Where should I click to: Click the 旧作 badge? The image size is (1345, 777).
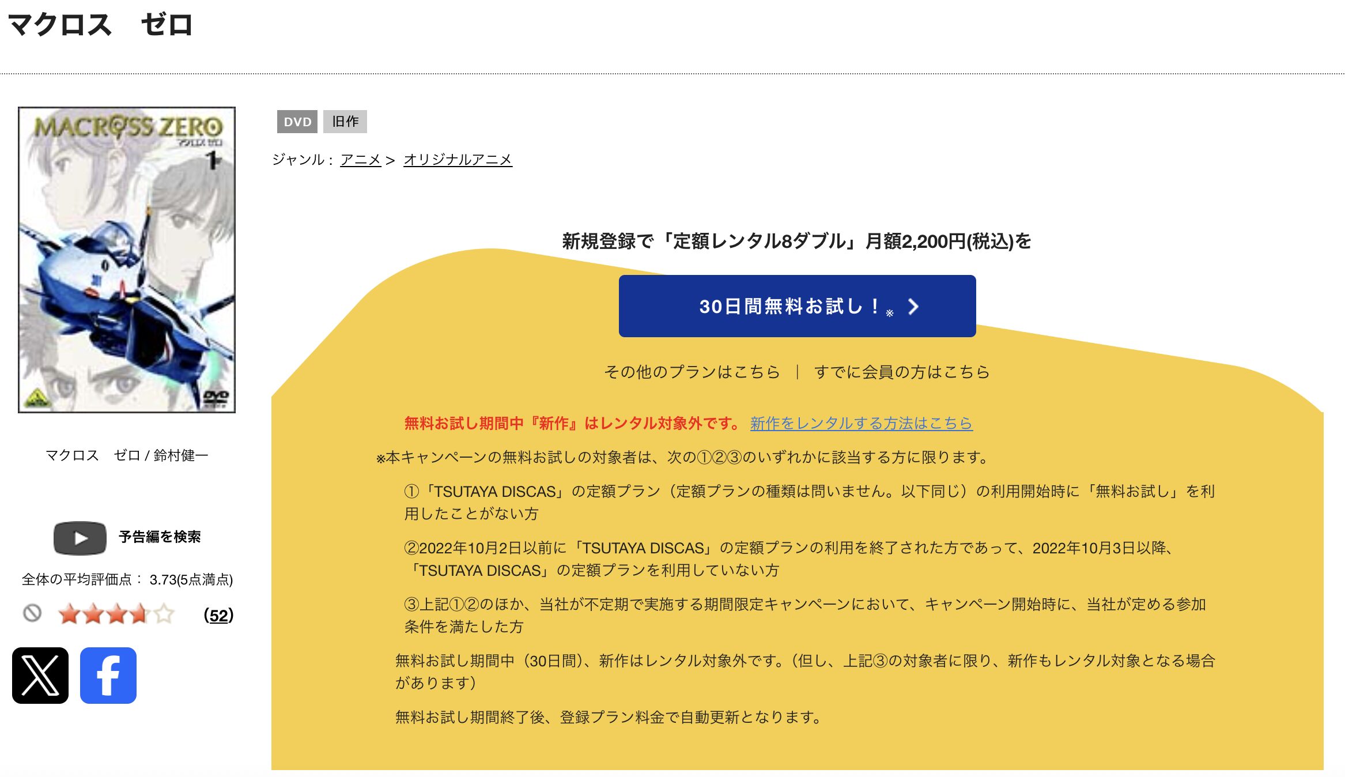pos(345,122)
